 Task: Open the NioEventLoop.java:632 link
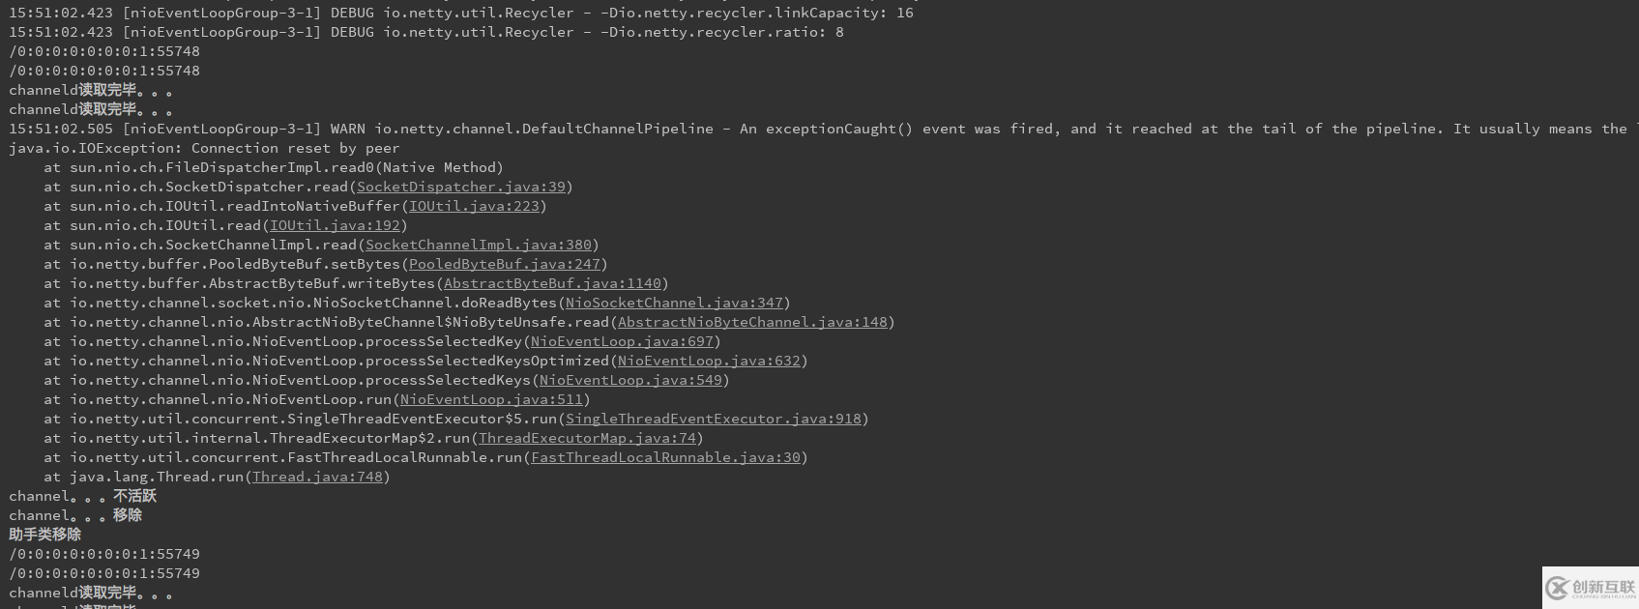[x=709, y=361]
